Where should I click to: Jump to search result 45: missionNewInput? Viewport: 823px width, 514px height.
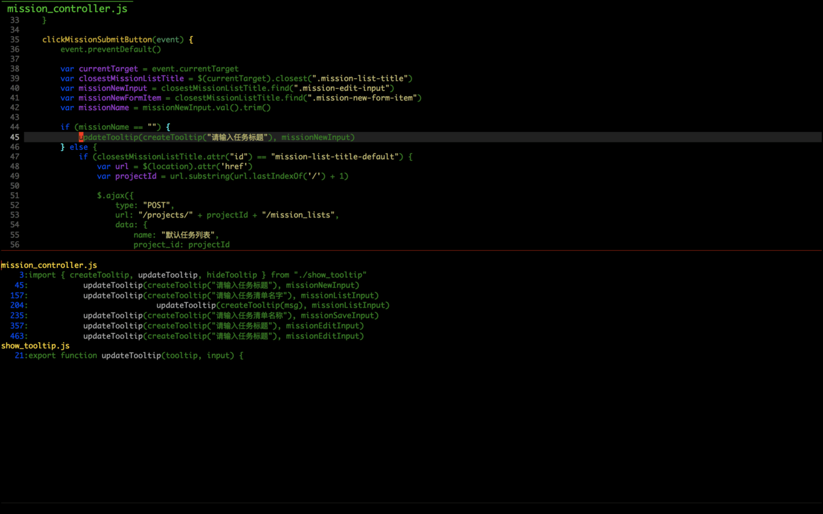coord(187,285)
